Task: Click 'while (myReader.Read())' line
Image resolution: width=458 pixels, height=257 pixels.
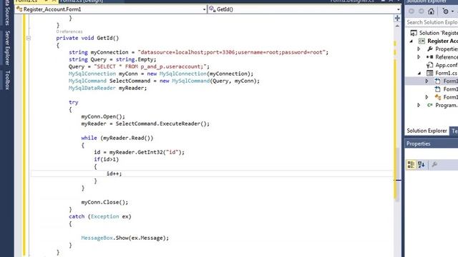Action: pyautogui.click(x=117, y=138)
